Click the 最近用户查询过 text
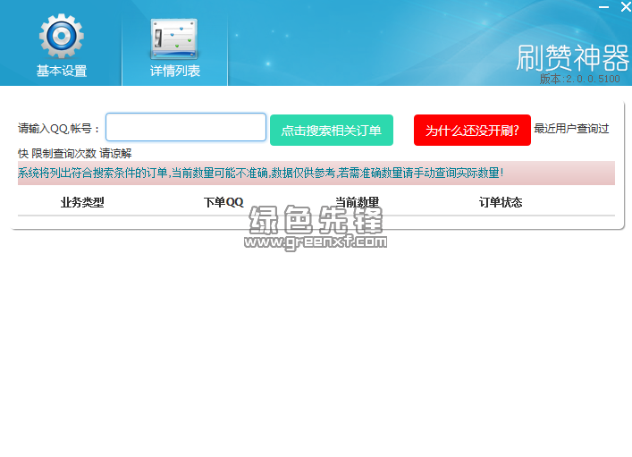Viewport: 632px width, 457px height. [571, 129]
